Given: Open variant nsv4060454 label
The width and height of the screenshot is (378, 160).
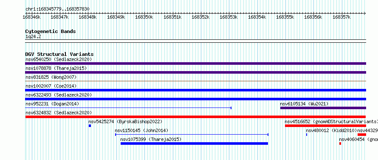Looking at the screenshot, I should pos(358,139).
